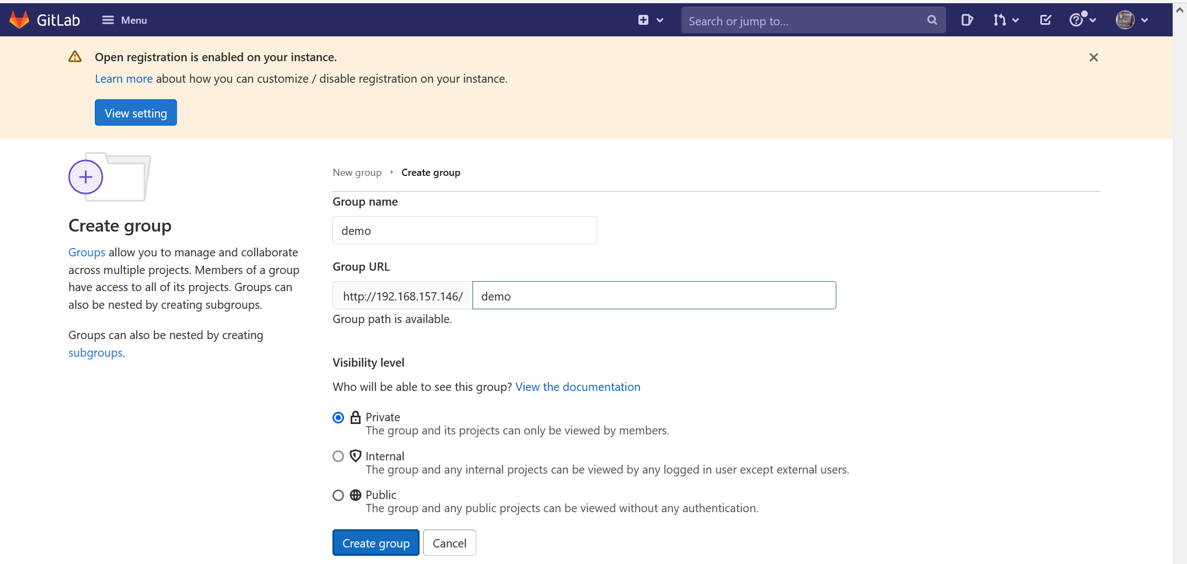Click the New group breadcrumb link
This screenshot has height=564, width=1187.
click(357, 172)
